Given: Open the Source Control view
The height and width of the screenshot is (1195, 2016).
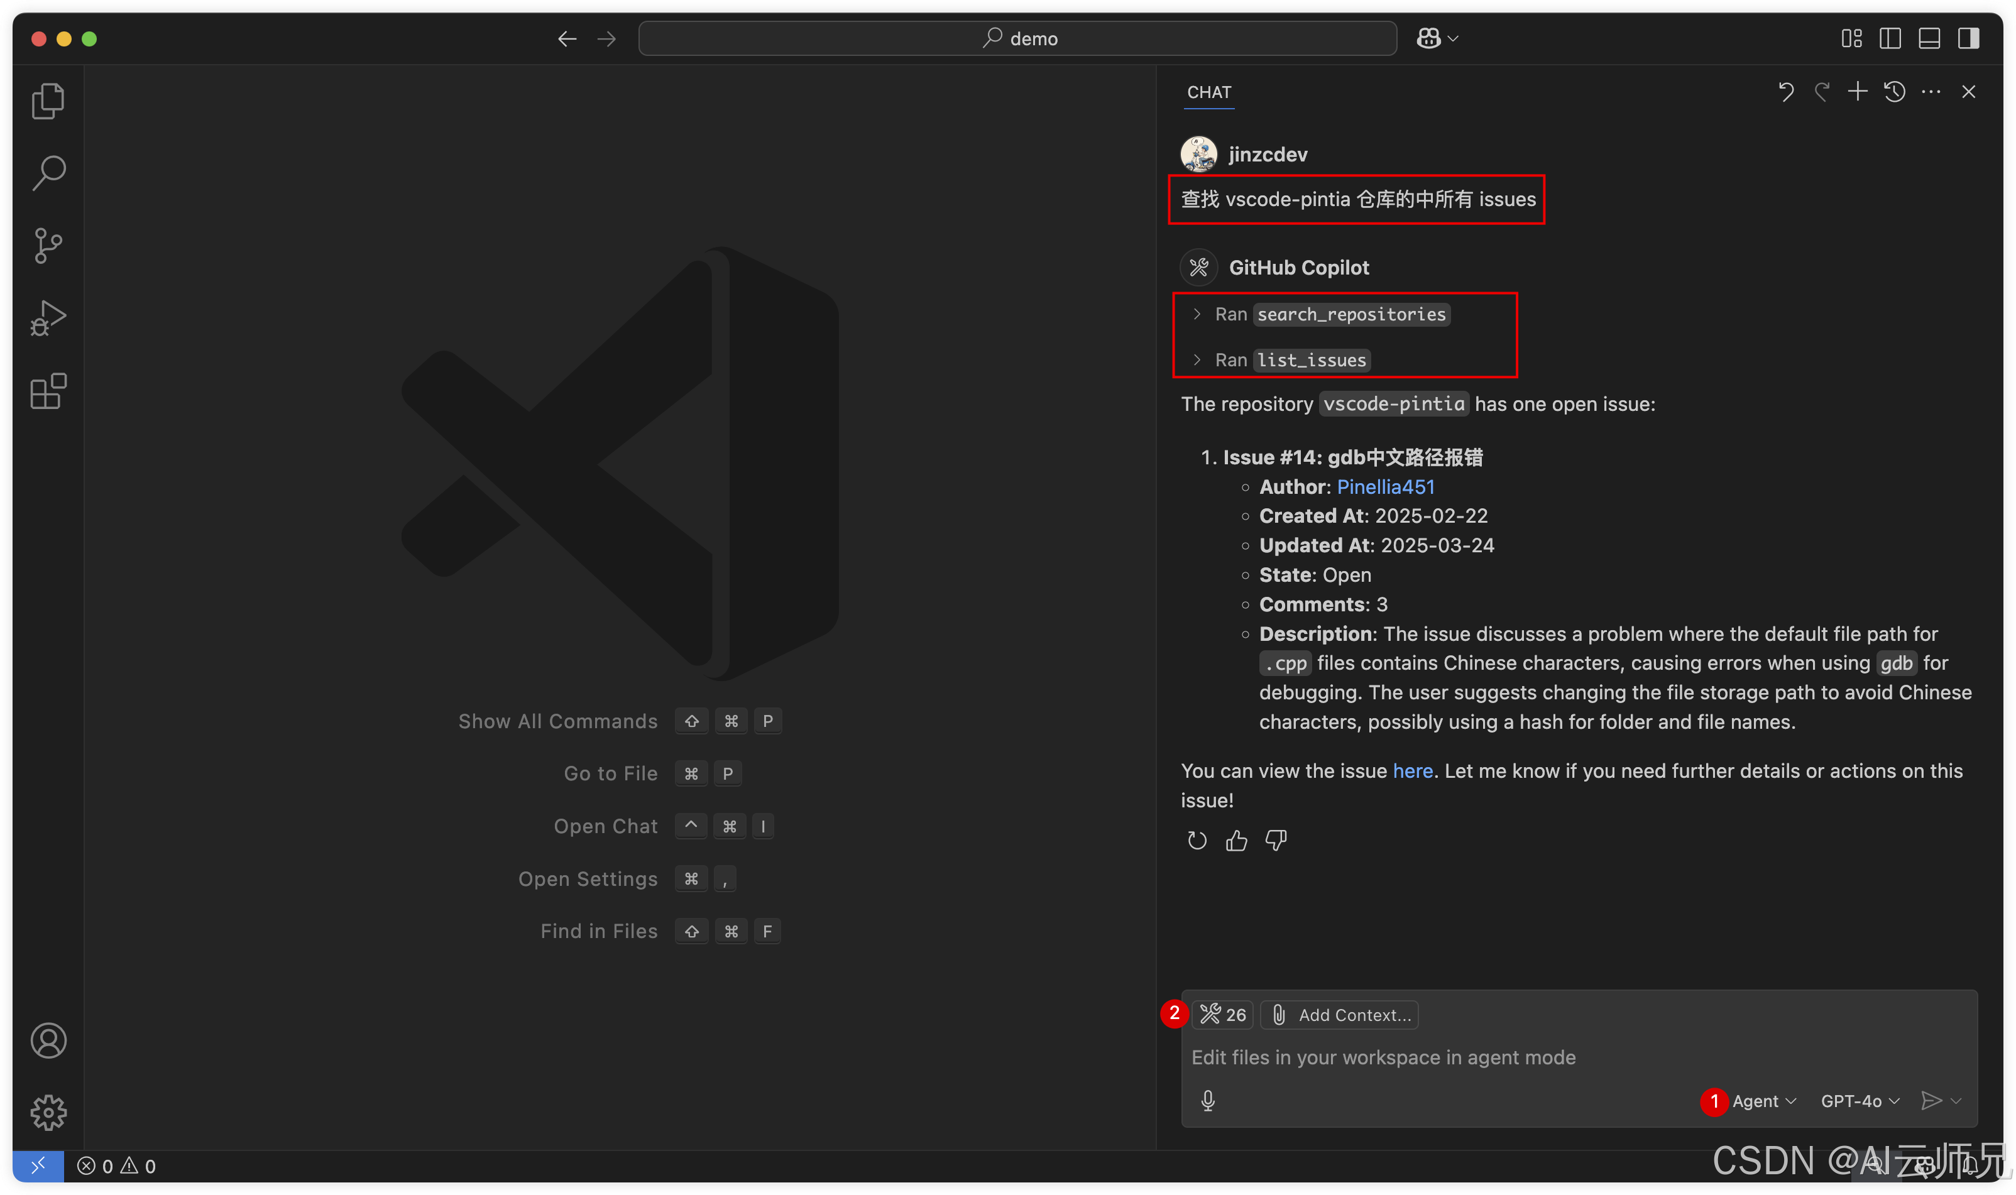Looking at the screenshot, I should click(x=48, y=246).
